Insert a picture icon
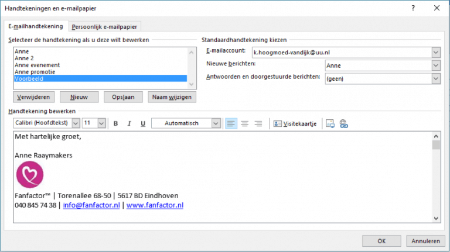 (x=330, y=123)
